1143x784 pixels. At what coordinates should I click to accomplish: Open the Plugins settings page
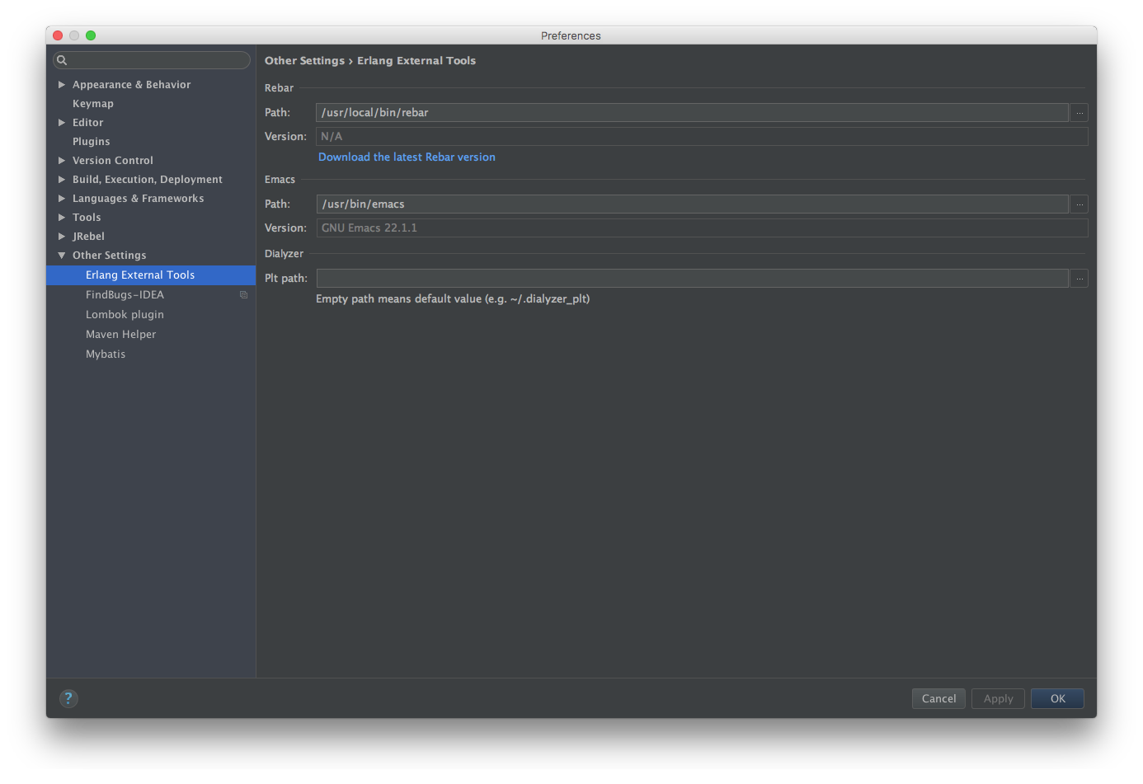click(x=91, y=142)
